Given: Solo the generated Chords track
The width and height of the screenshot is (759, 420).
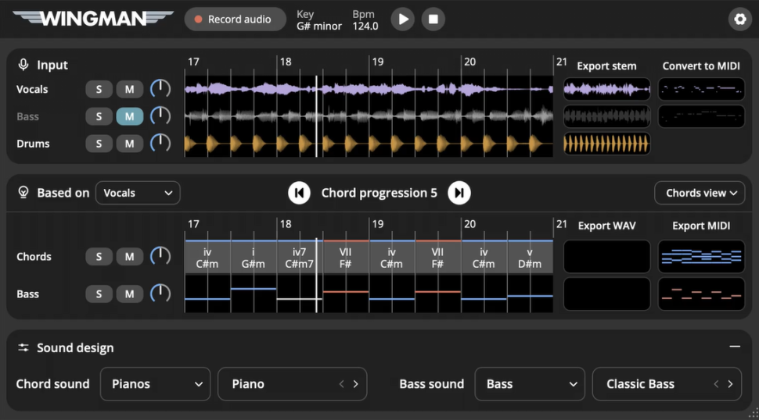Looking at the screenshot, I should (x=99, y=256).
